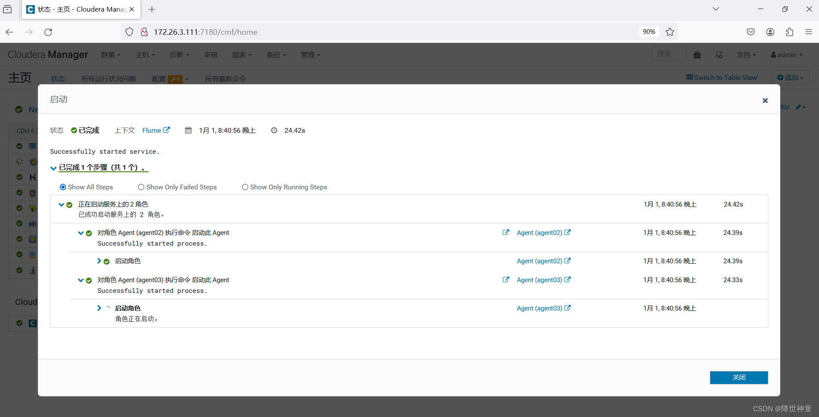
Task: Open the new tab plus button
Action: click(x=152, y=9)
